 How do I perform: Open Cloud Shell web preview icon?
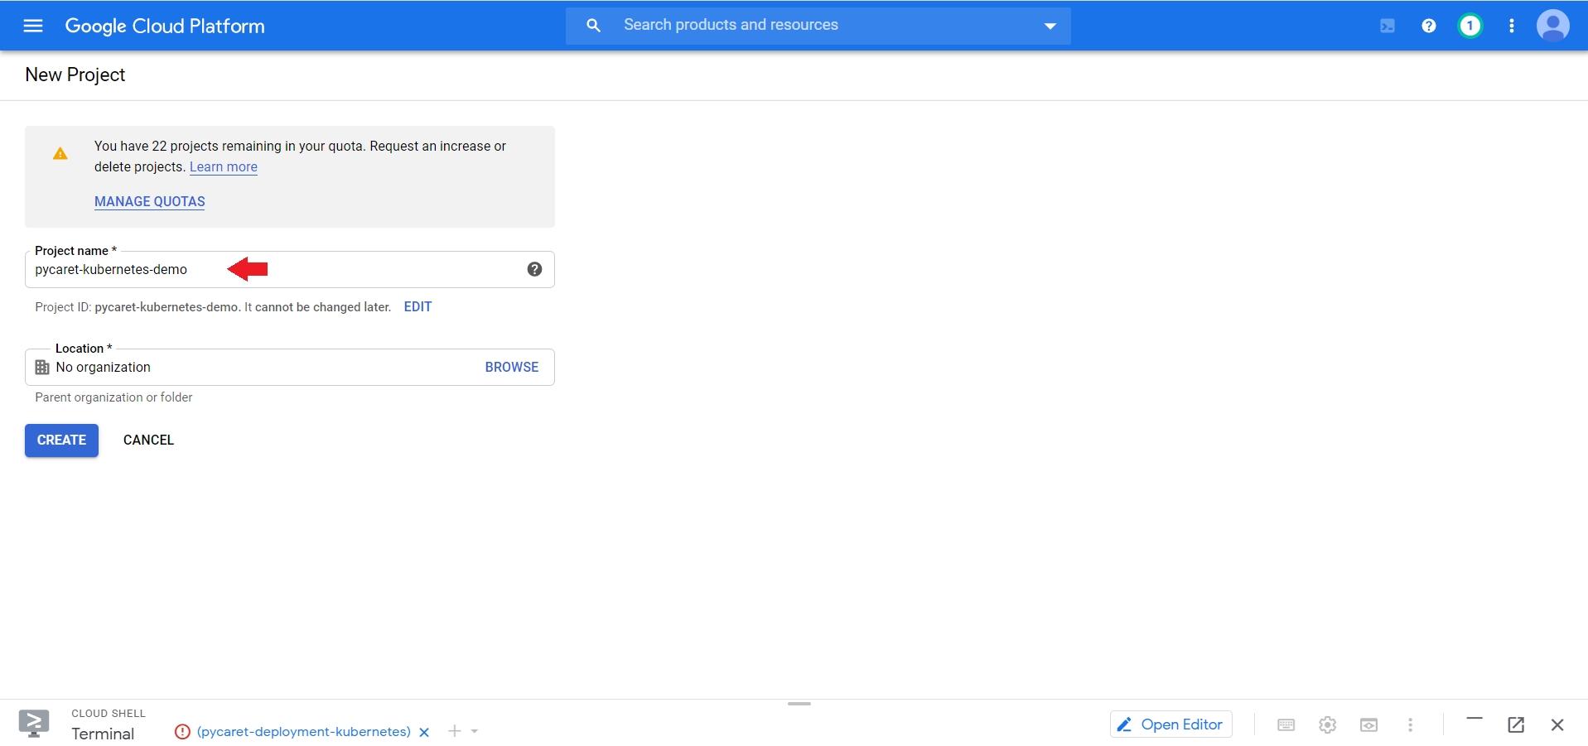[1368, 725]
